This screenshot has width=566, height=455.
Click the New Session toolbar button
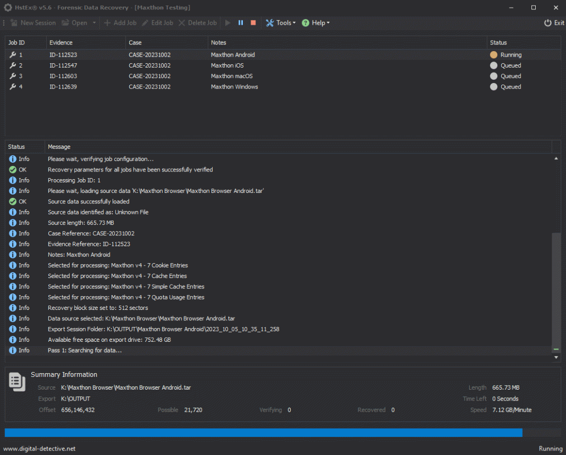point(33,23)
